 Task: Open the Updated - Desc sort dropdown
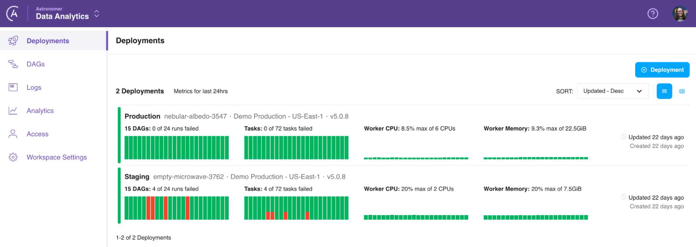click(612, 91)
